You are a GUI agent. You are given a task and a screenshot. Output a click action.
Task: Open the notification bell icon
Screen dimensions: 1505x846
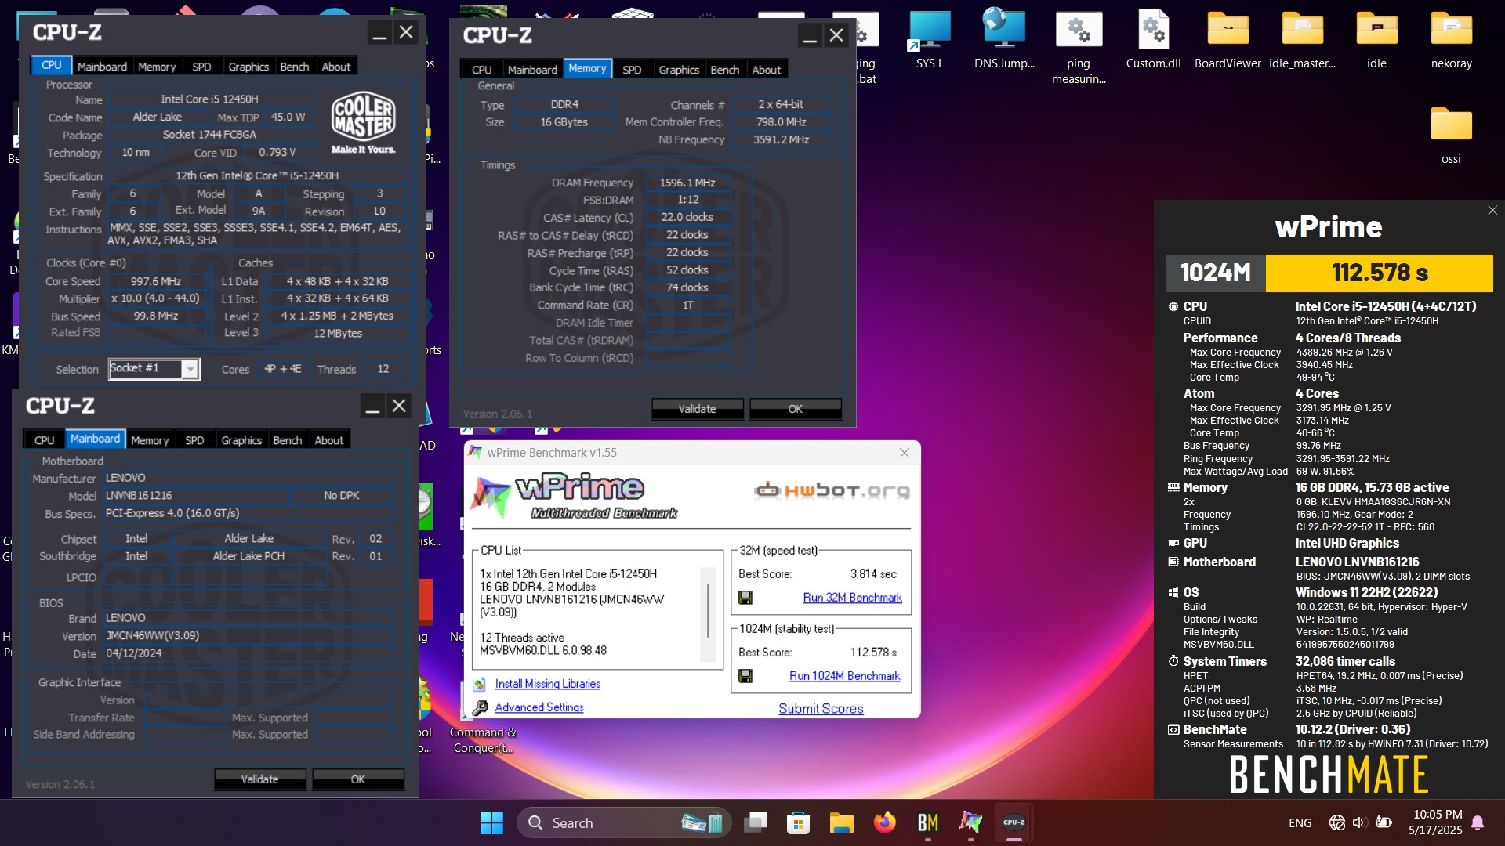[x=1478, y=822]
